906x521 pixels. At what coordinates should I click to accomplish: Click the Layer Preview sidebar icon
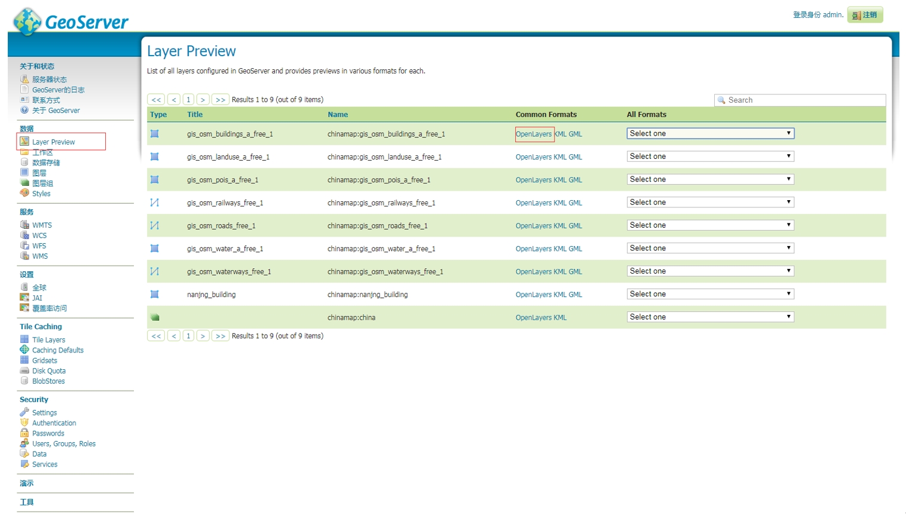(25, 142)
